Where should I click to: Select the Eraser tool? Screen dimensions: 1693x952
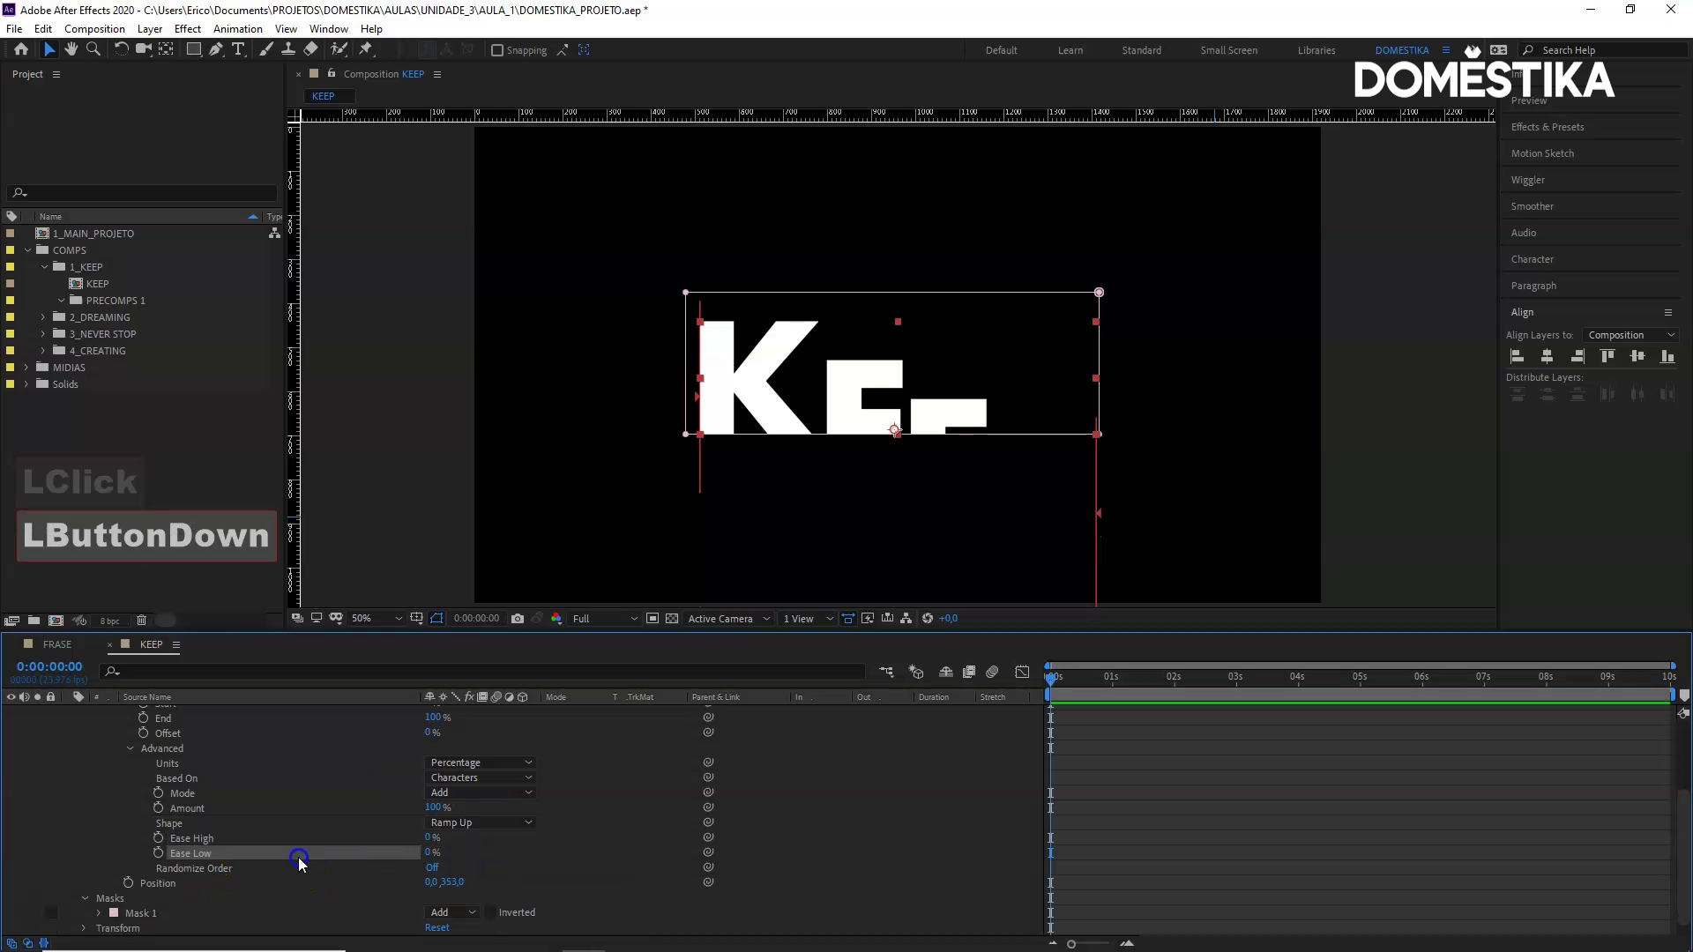[x=310, y=49]
